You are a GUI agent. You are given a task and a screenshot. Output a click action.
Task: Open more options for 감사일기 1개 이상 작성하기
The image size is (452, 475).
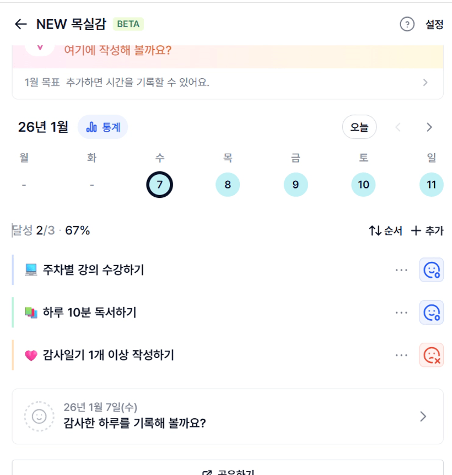tap(402, 355)
